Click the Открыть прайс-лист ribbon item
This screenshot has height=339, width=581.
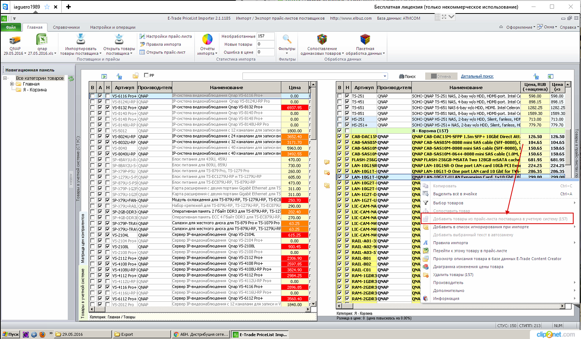[162, 52]
